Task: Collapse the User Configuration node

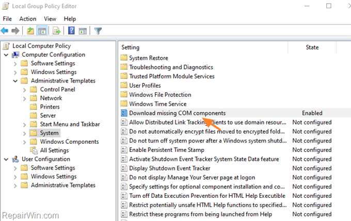Action: click(6, 159)
